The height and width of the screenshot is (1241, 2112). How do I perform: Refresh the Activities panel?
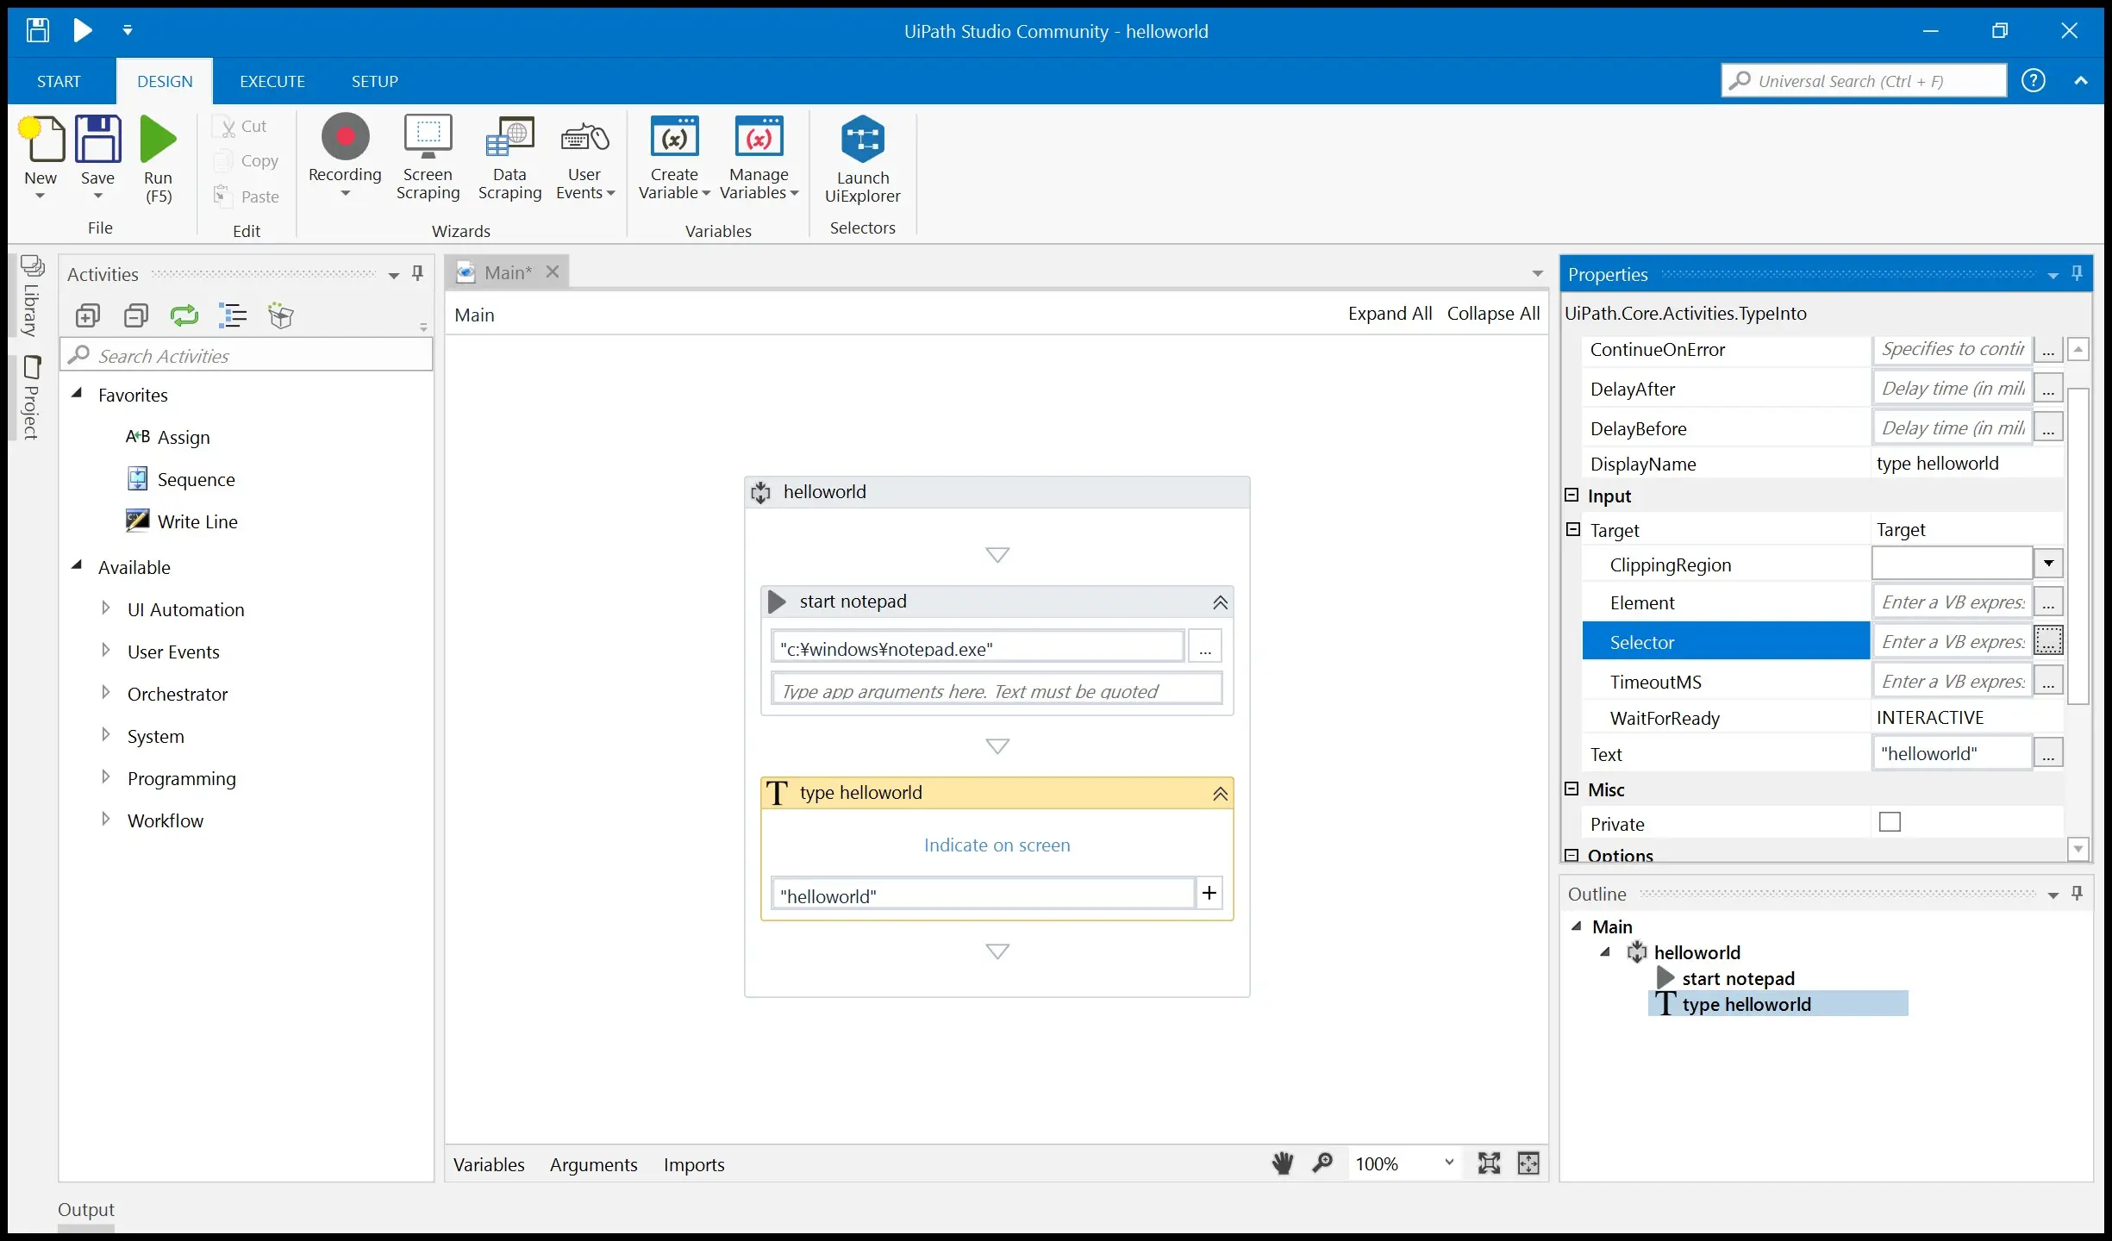coord(184,316)
